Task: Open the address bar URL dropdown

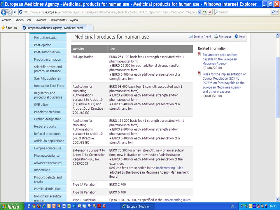Action: tap(199, 12)
